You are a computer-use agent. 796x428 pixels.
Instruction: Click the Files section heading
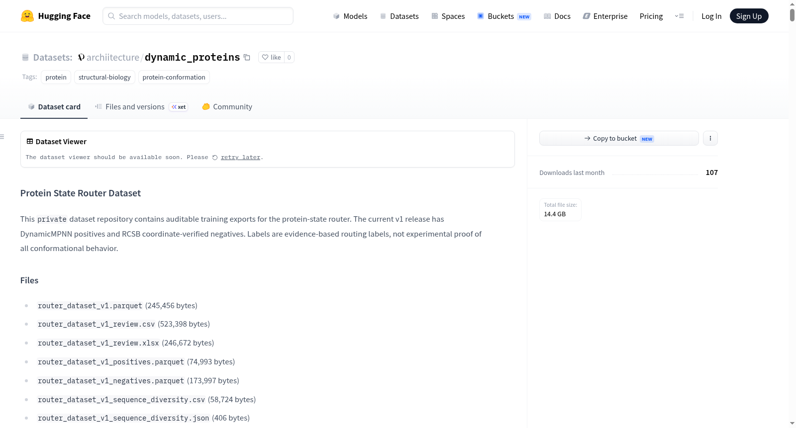click(x=29, y=280)
